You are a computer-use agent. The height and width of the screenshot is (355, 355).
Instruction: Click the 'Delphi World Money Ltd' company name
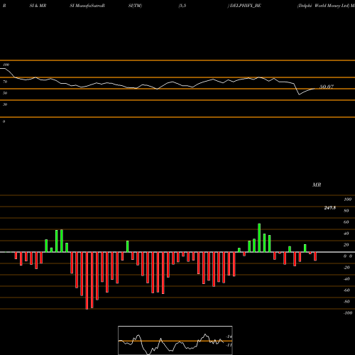pyautogui.click(x=324, y=6)
